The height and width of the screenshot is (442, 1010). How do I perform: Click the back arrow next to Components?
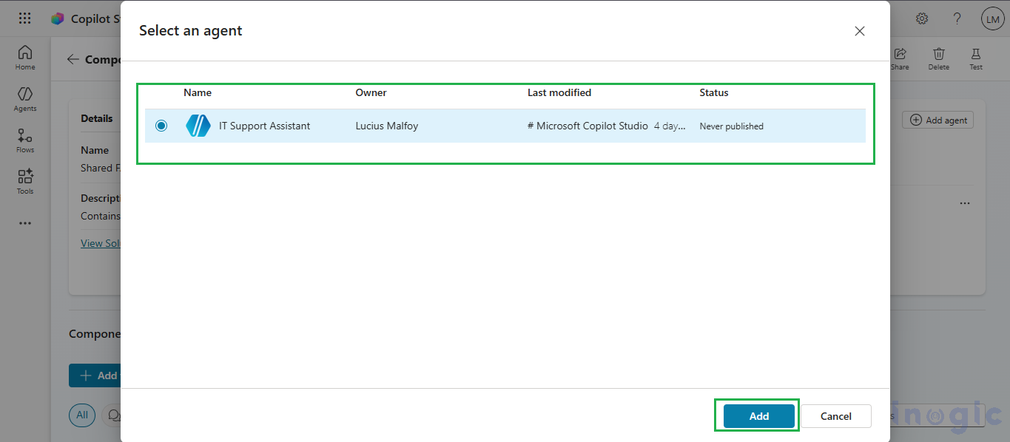click(73, 59)
